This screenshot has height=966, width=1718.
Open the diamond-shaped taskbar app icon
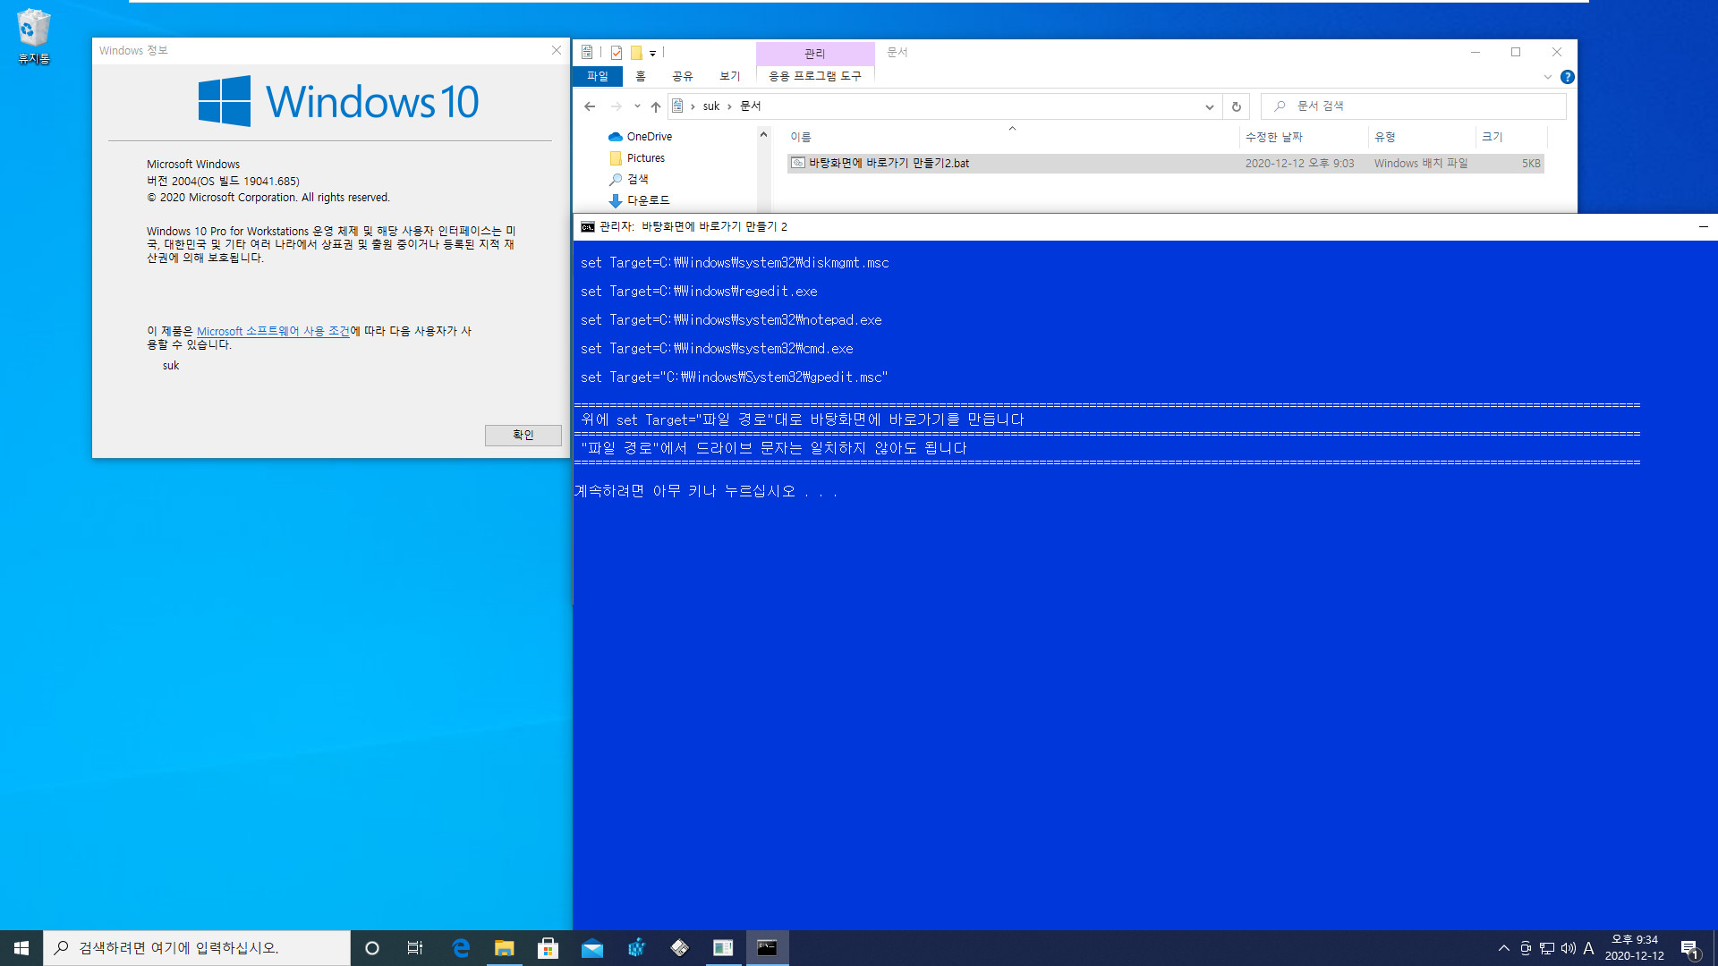click(680, 948)
